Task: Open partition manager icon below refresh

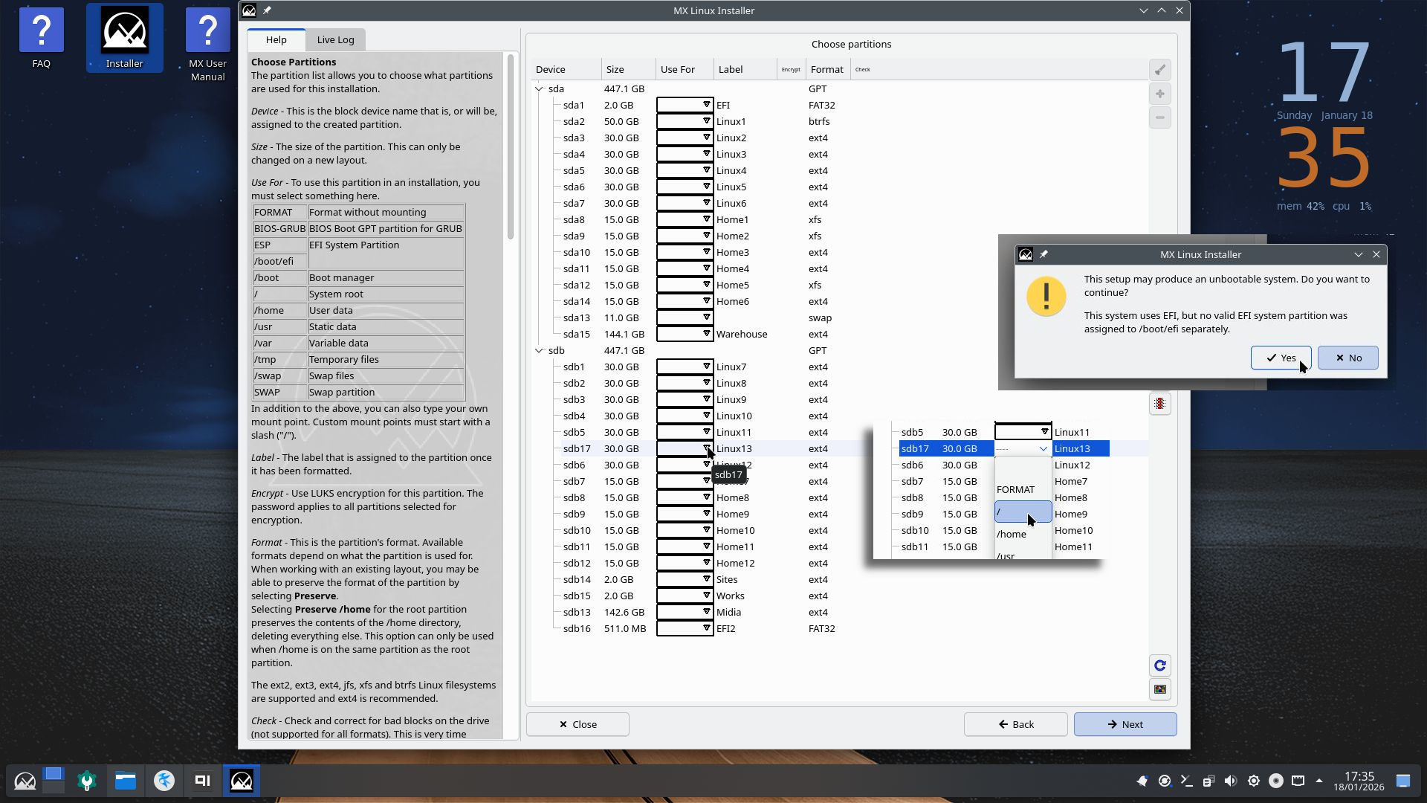Action: tap(1159, 689)
